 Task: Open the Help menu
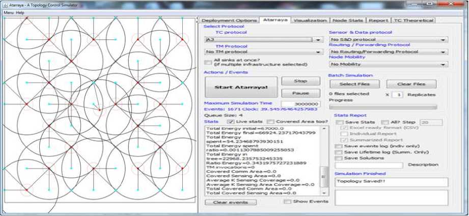[x=20, y=12]
